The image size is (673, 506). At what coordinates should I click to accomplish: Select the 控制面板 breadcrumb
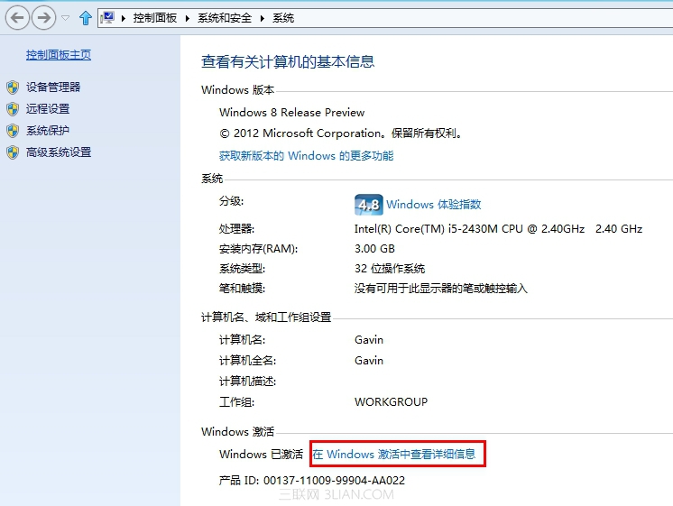pos(155,18)
